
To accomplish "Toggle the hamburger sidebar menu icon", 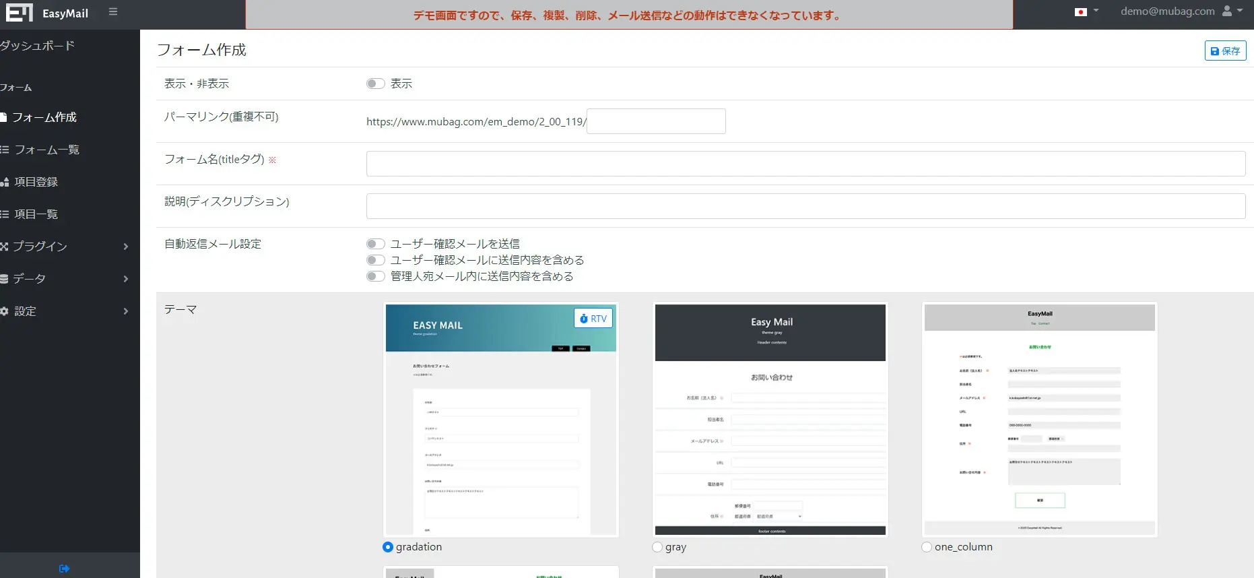I will (113, 12).
